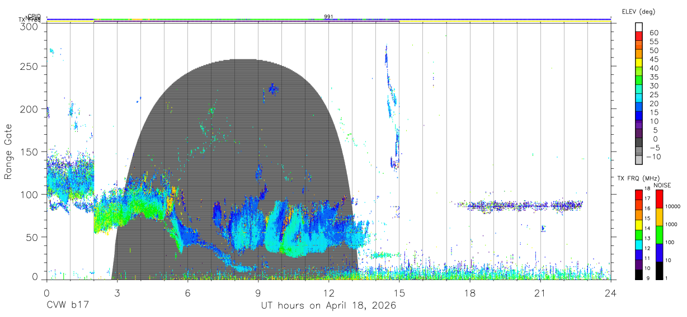The height and width of the screenshot is (317, 687).
Task: Click ELEV scale value '35'
Action: point(653,77)
